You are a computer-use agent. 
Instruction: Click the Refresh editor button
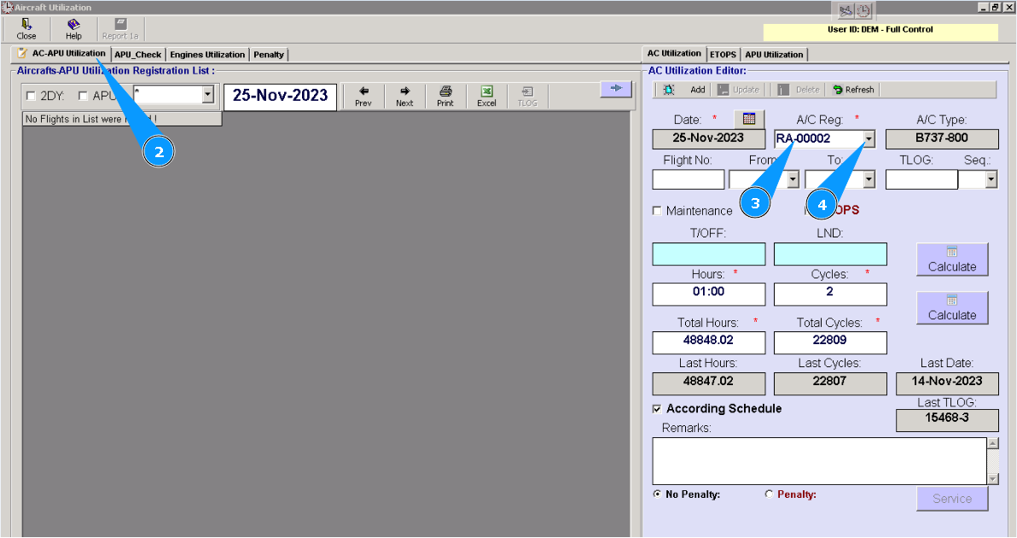tap(853, 90)
